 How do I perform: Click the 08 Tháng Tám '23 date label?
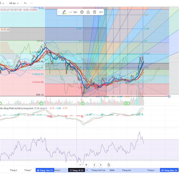tap(45, 170)
